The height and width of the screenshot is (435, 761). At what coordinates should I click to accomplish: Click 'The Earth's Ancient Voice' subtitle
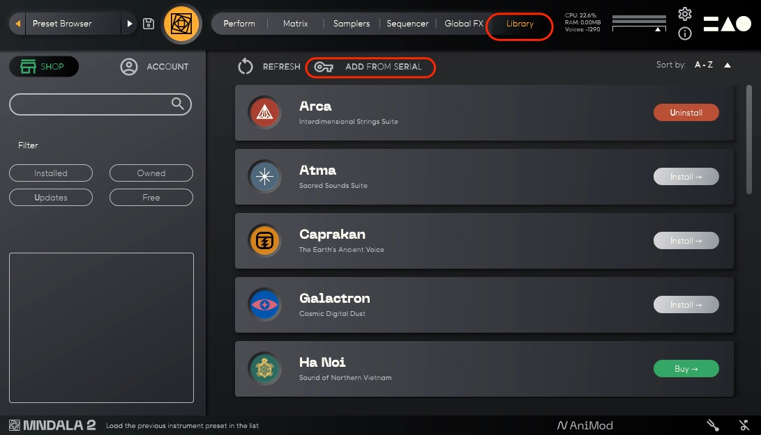coord(341,249)
